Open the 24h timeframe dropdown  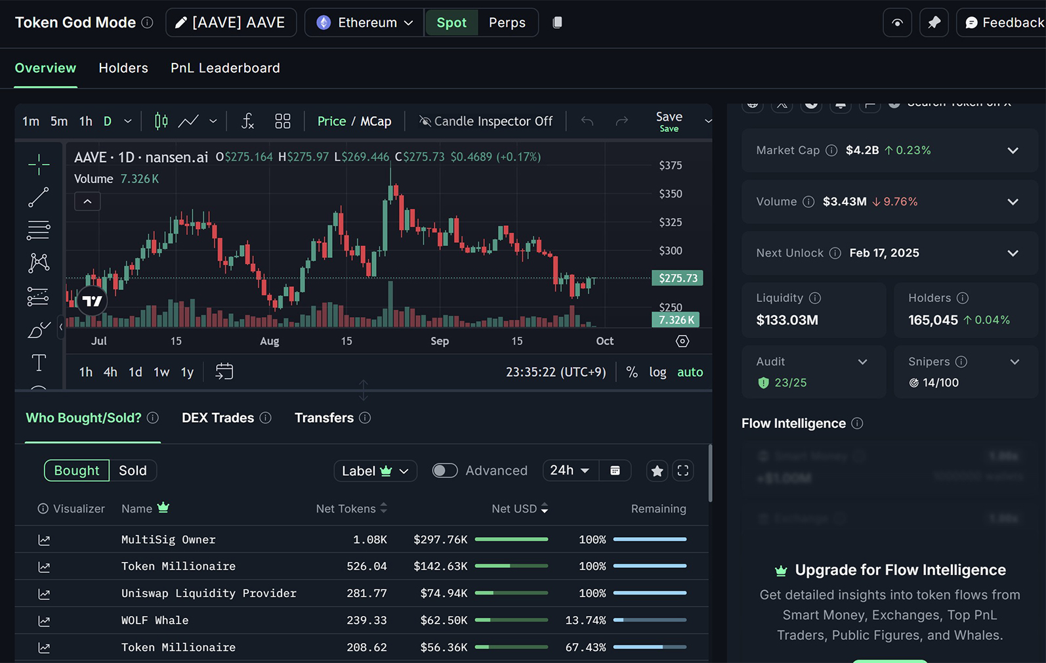(570, 471)
